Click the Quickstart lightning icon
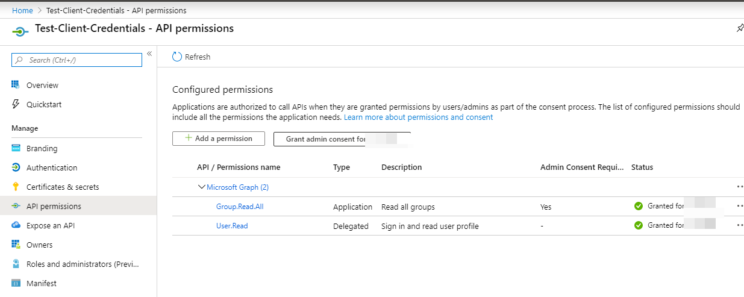The height and width of the screenshot is (297, 744). [16, 104]
